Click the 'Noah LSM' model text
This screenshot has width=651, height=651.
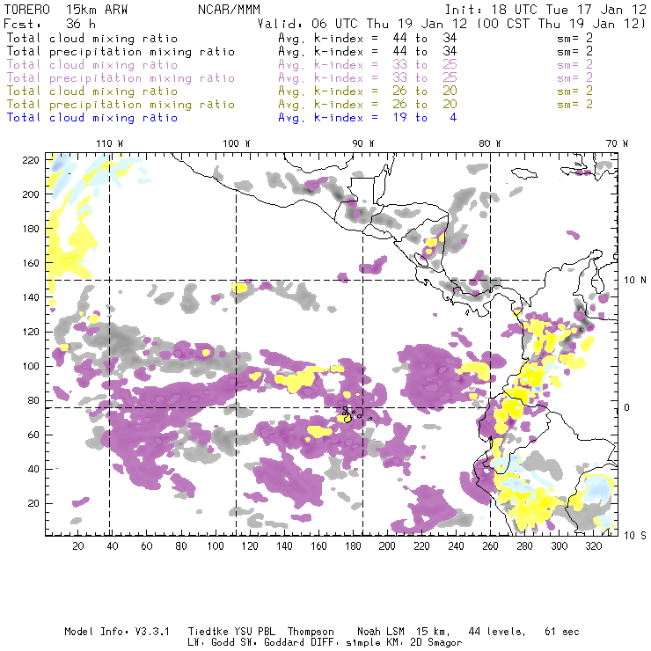click(x=381, y=632)
